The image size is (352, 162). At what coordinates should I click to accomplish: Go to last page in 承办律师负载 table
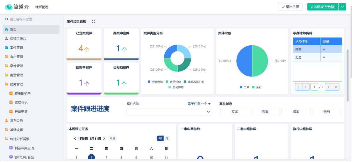pyautogui.click(x=336, y=87)
